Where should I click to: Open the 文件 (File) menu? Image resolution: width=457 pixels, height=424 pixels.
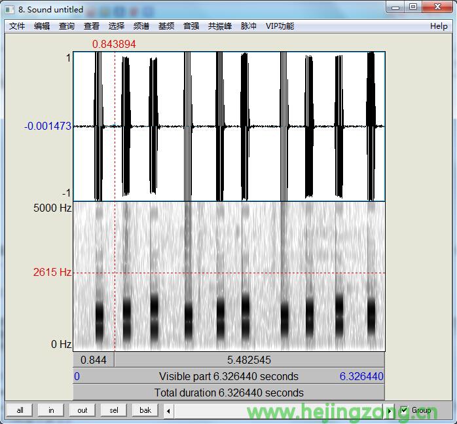click(x=16, y=26)
